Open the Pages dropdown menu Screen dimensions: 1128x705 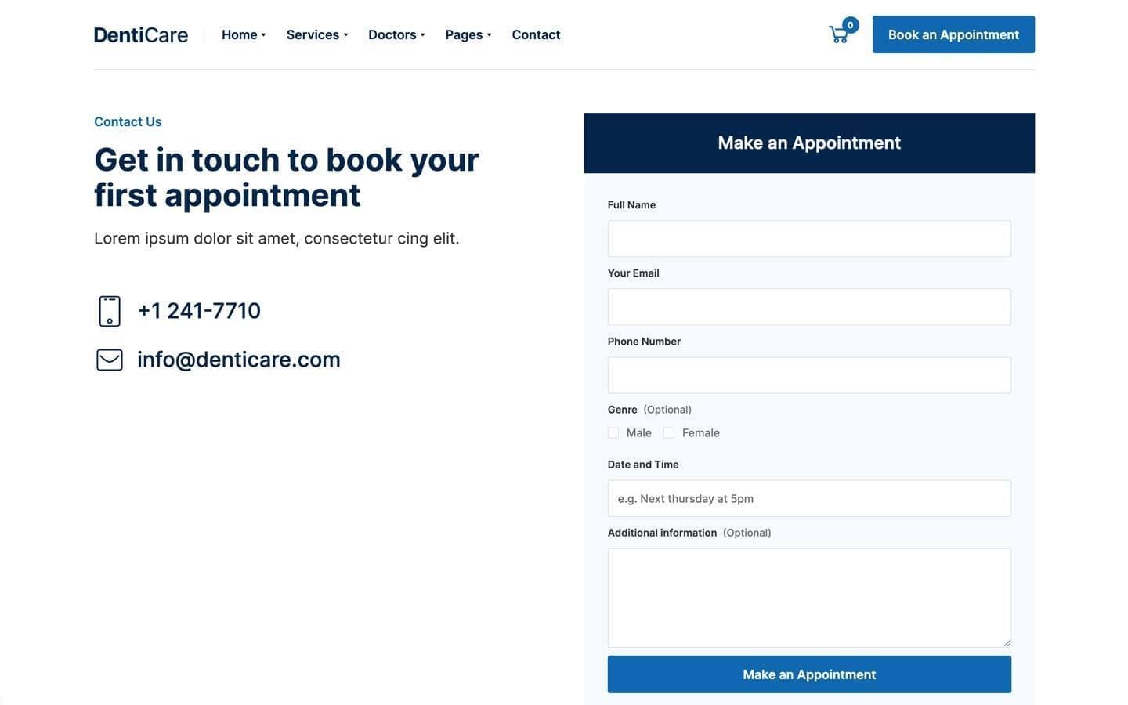(x=468, y=34)
